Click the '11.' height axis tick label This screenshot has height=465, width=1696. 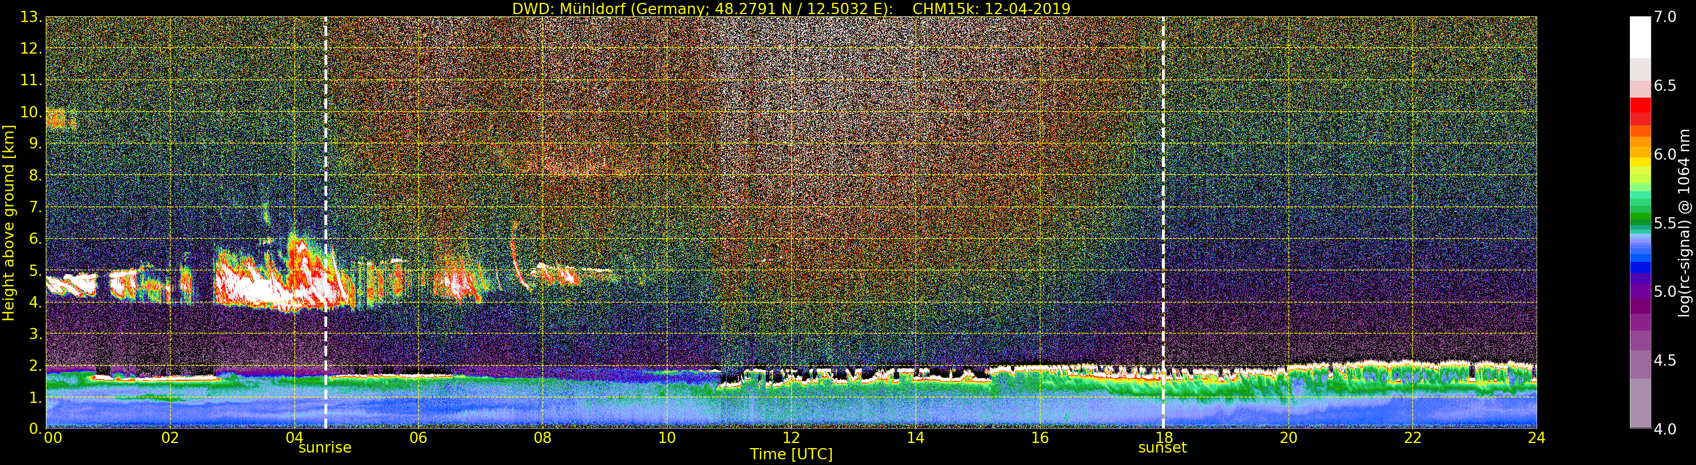(x=31, y=80)
